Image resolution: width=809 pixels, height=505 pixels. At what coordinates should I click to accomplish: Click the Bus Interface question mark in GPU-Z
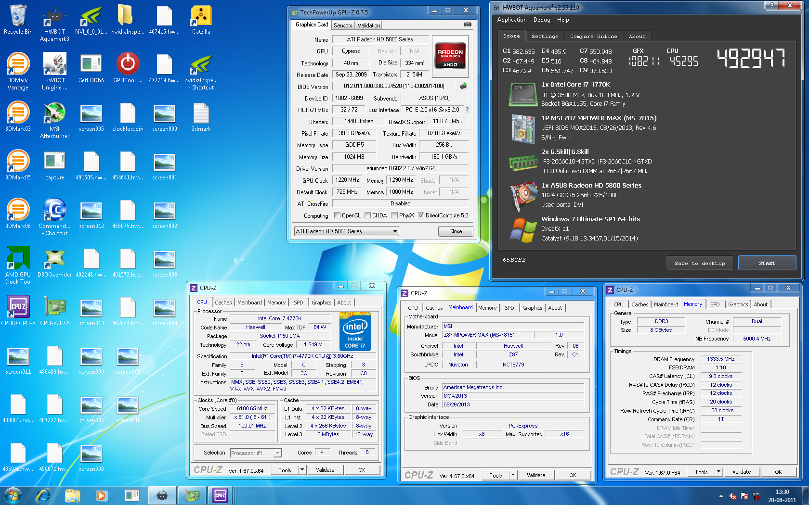467,110
